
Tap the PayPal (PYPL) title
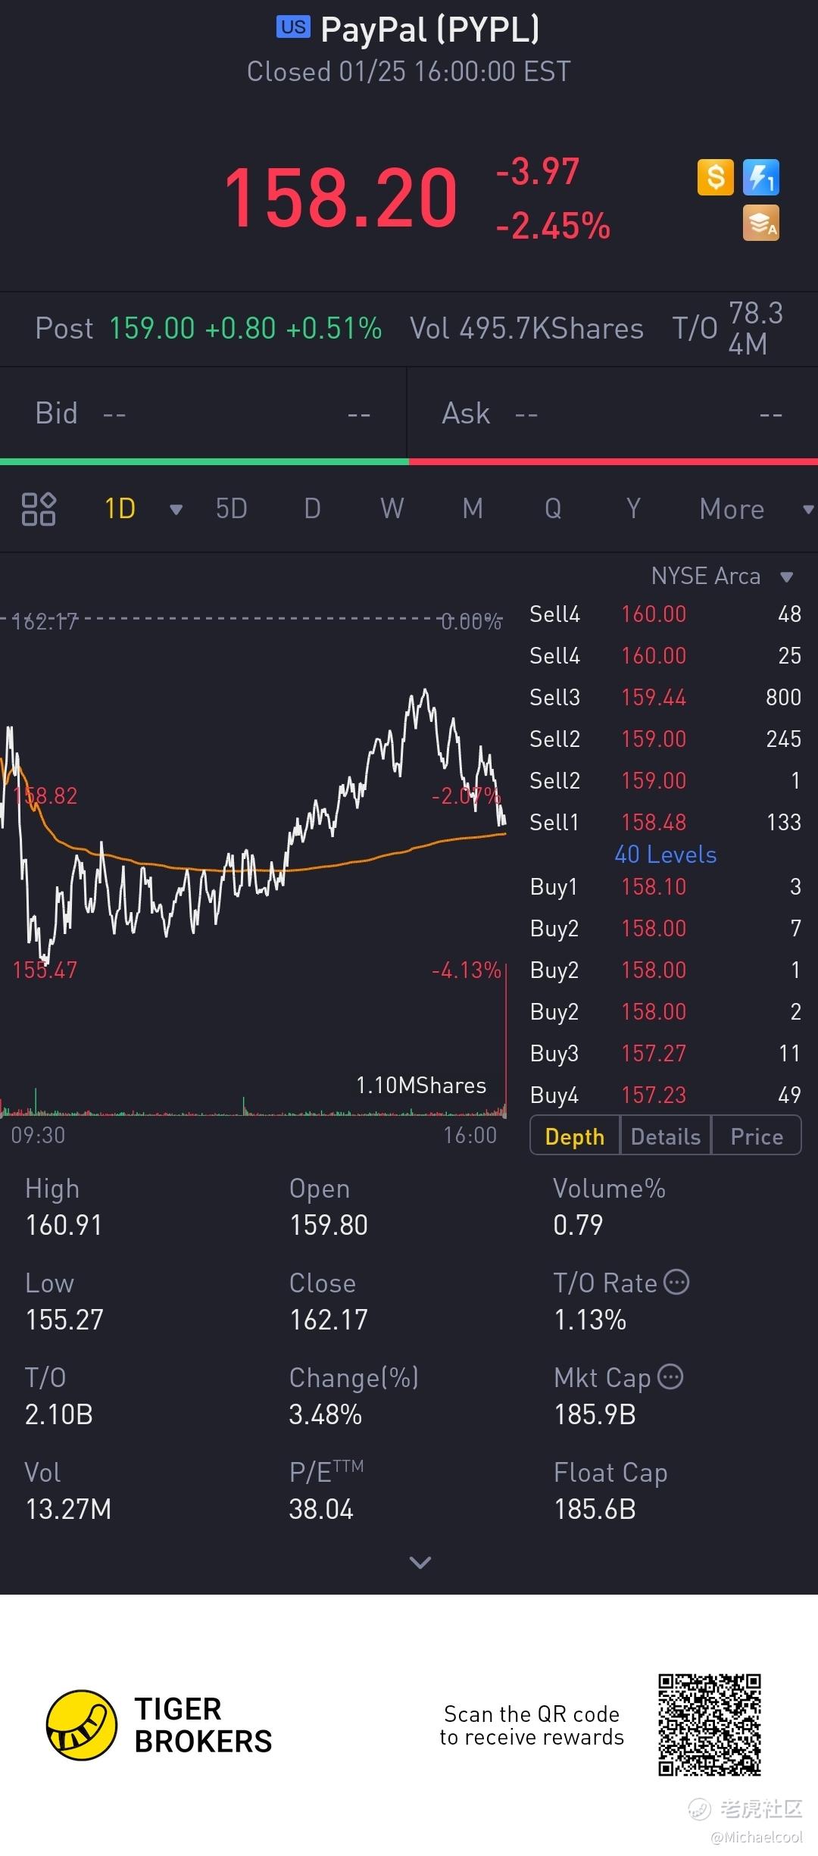429,30
